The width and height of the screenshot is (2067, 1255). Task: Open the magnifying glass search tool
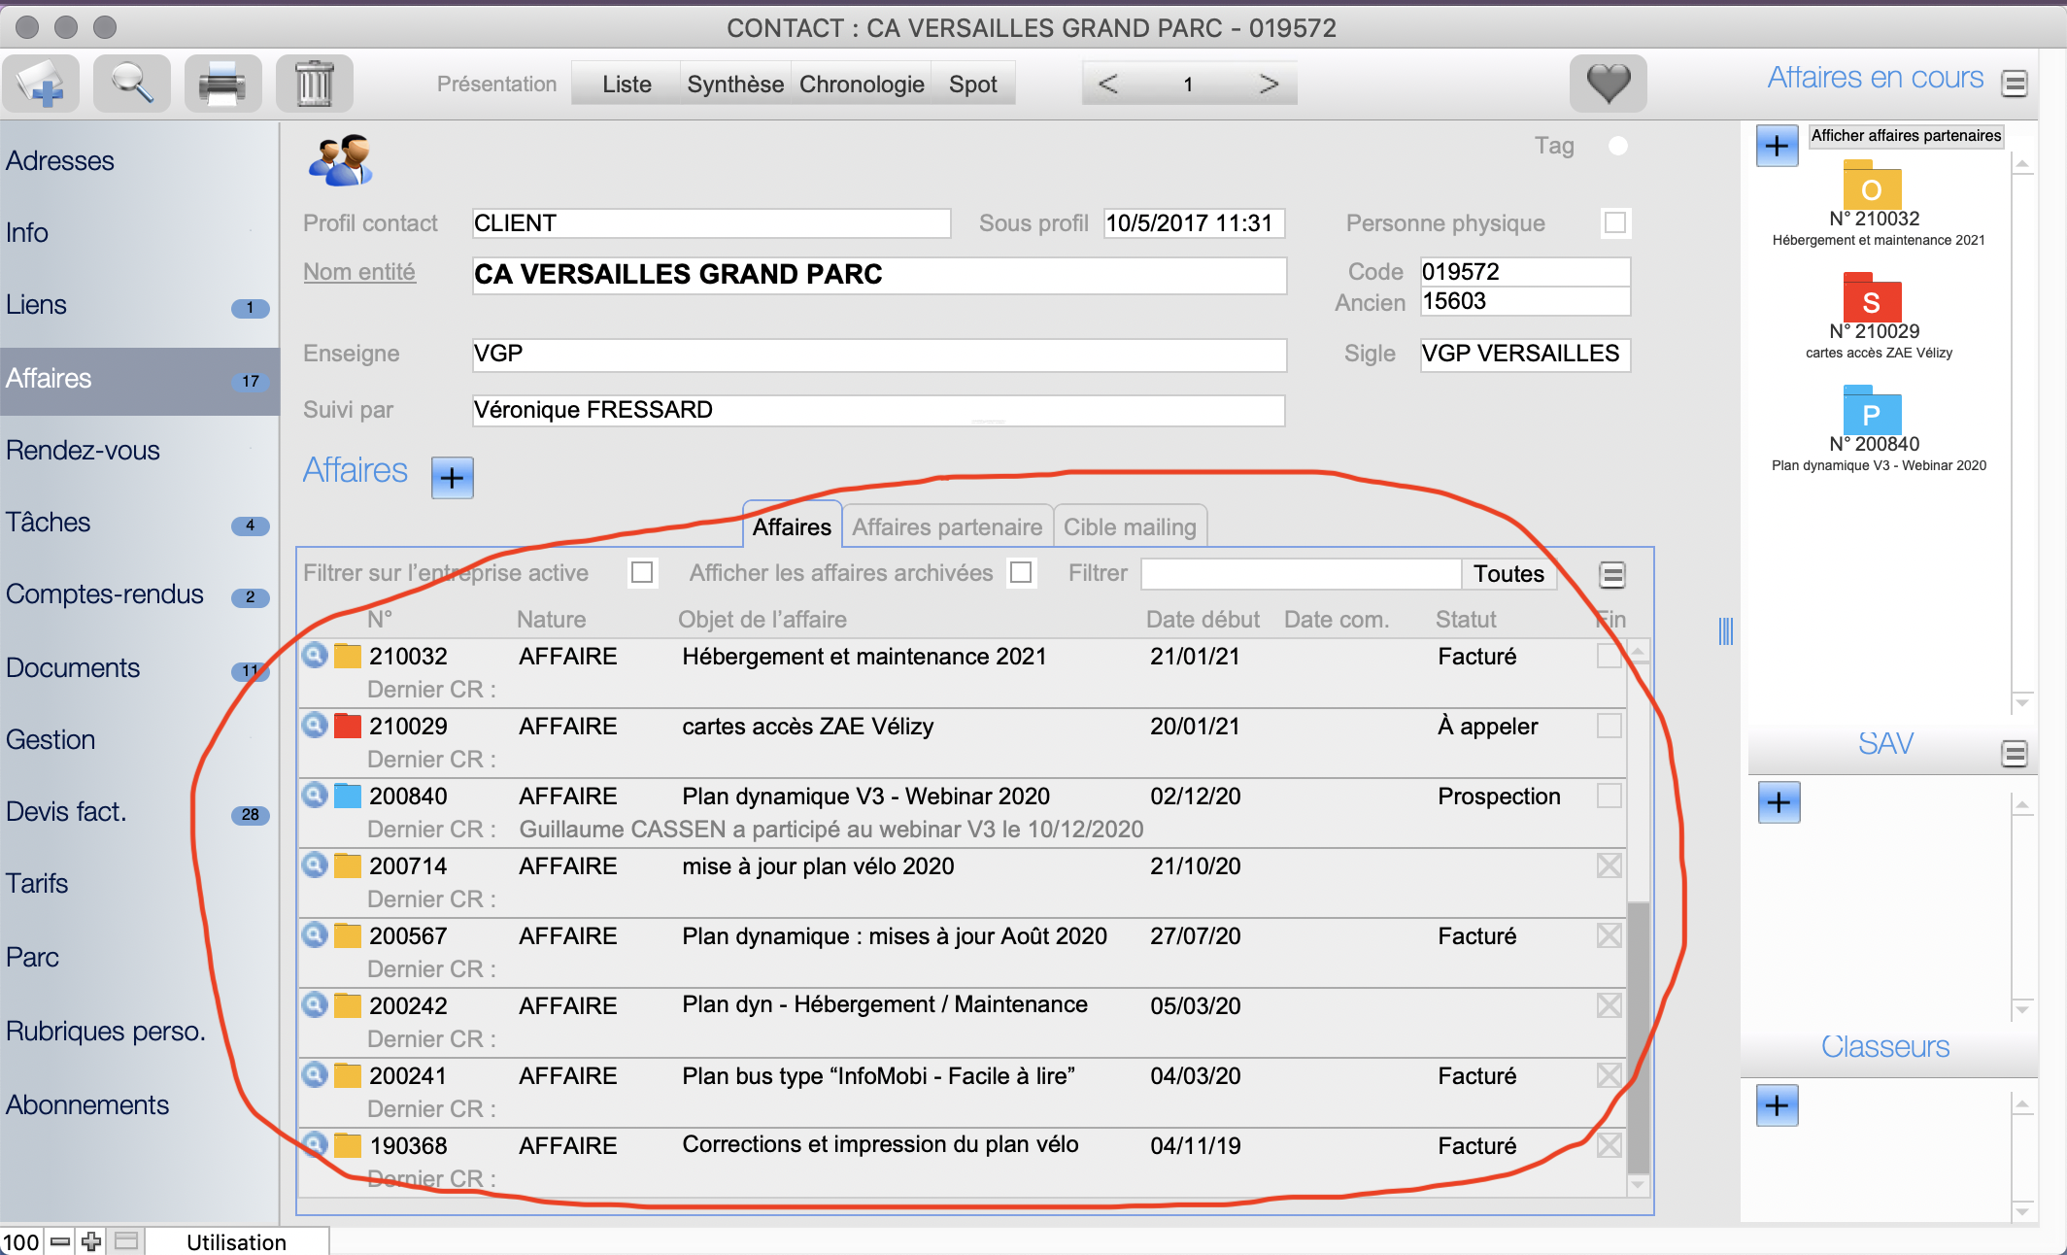tap(131, 84)
